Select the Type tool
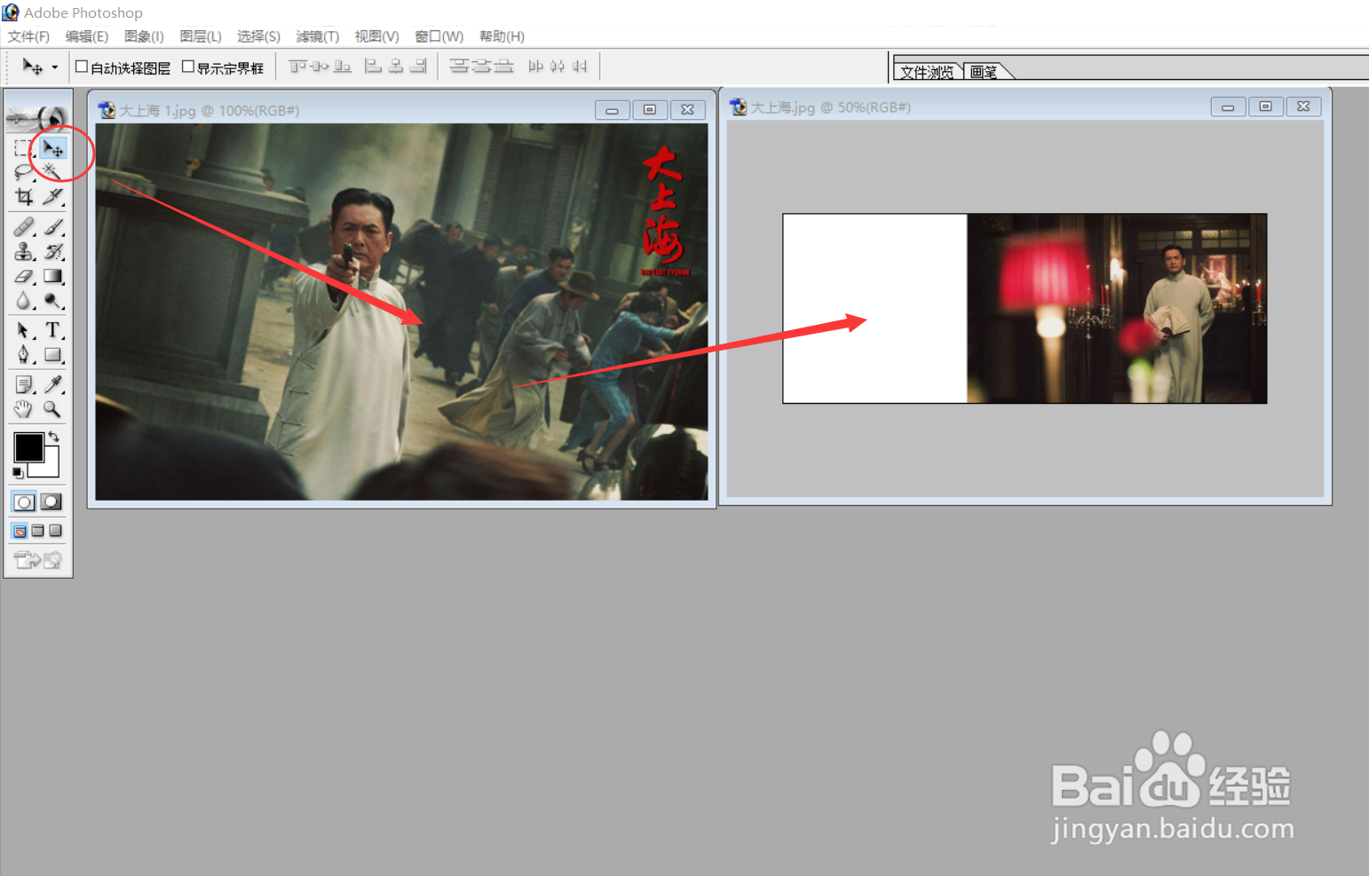Screen dimensions: 1369x876 [52, 331]
